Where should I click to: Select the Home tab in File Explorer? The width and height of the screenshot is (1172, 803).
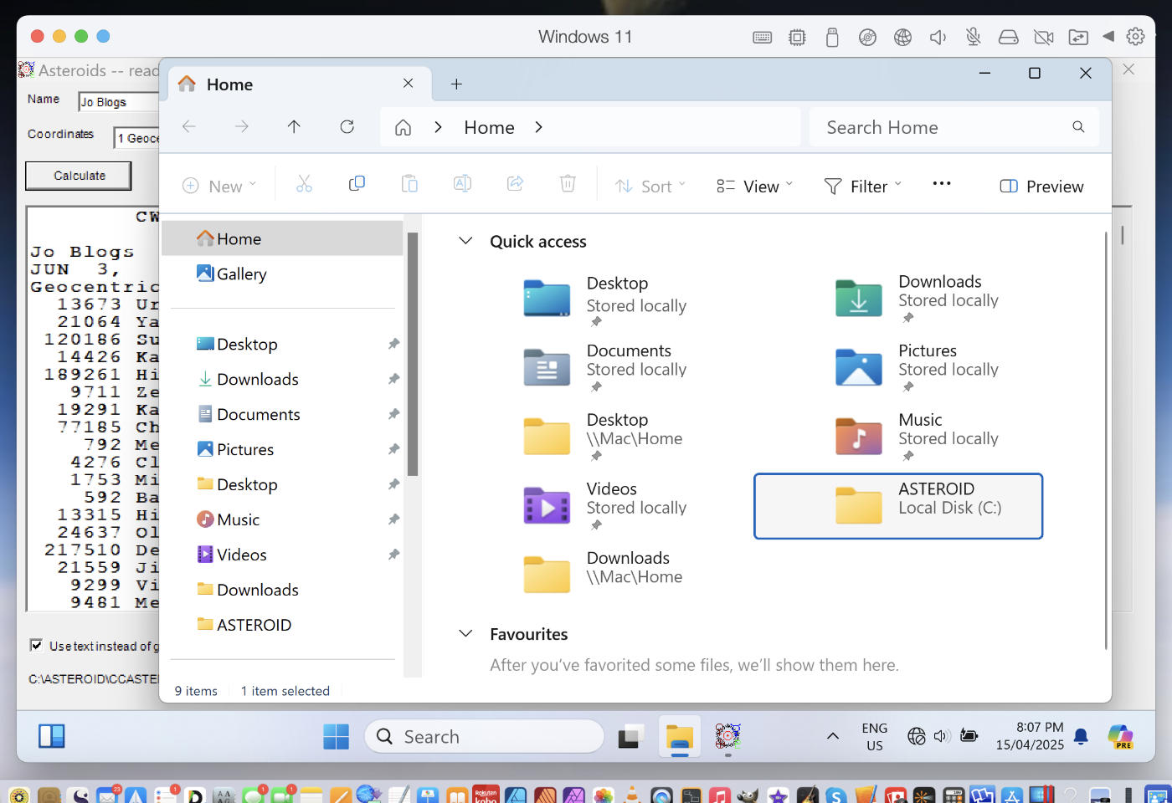point(229,84)
